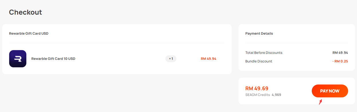Click the Total Before Discounts label
The image size is (357, 112).
[264, 53]
